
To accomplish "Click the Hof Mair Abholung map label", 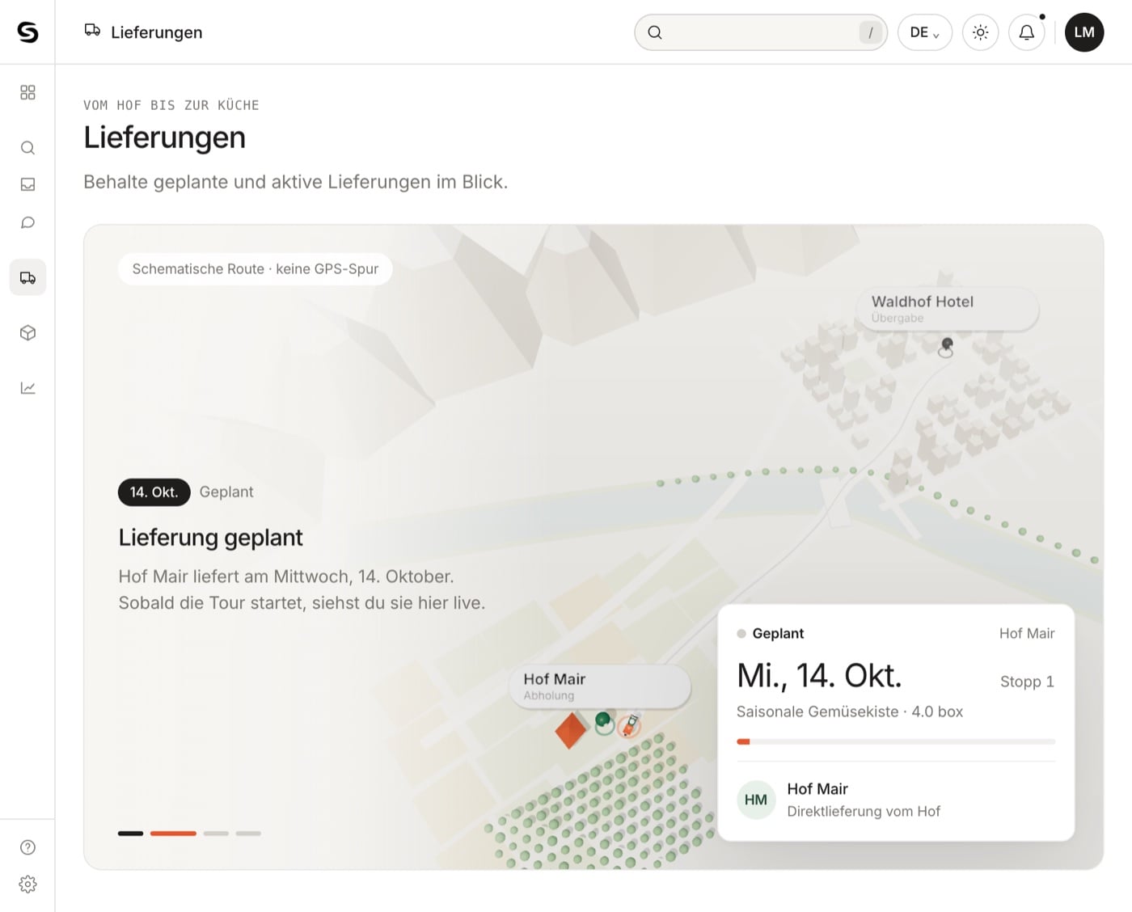I will click(x=600, y=686).
